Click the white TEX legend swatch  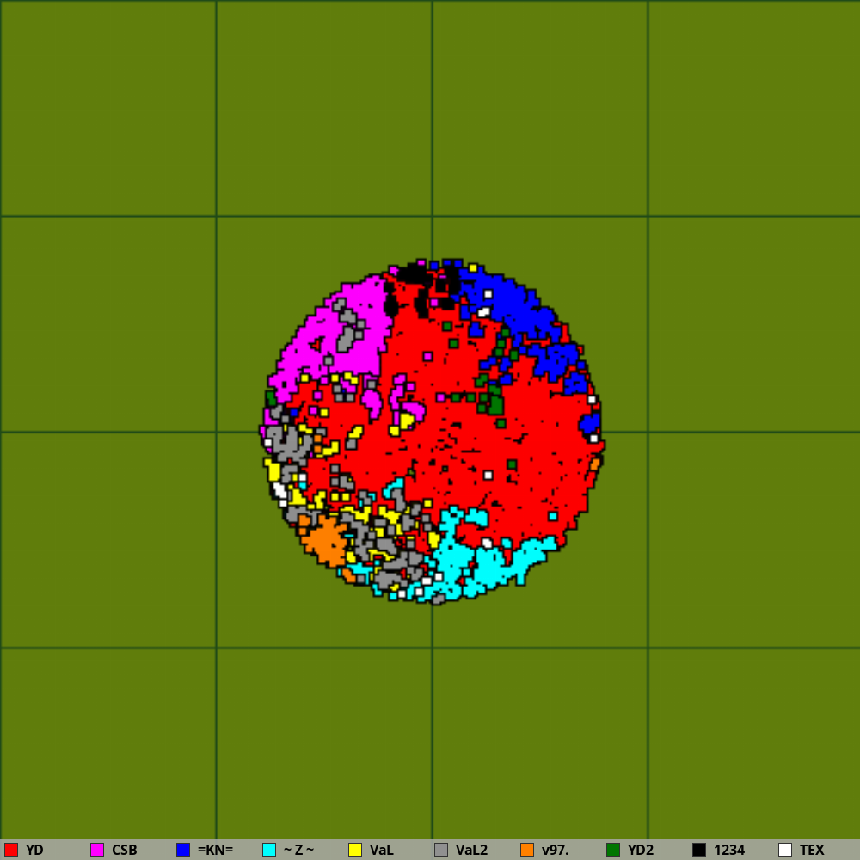785,850
